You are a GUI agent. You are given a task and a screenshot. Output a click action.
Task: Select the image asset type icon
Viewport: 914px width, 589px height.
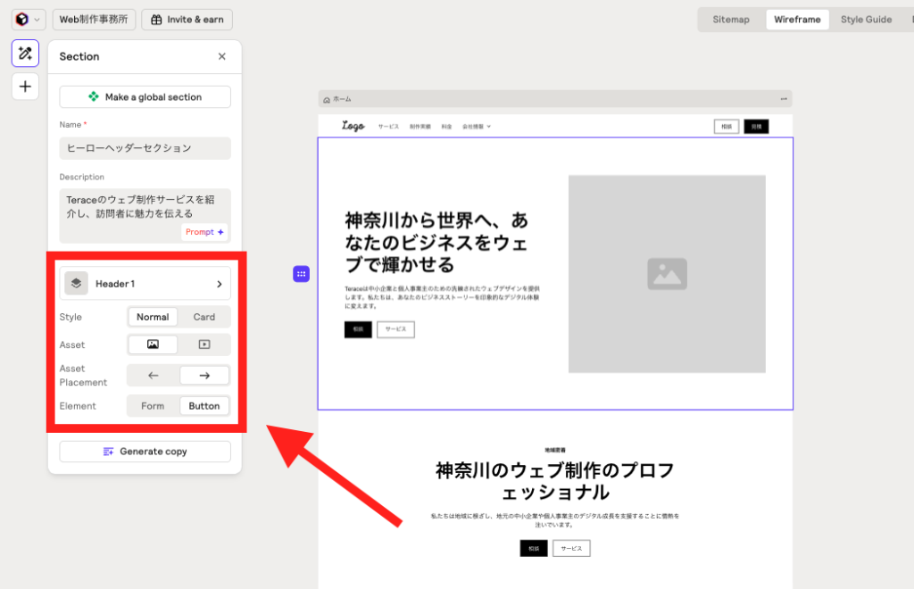click(153, 344)
